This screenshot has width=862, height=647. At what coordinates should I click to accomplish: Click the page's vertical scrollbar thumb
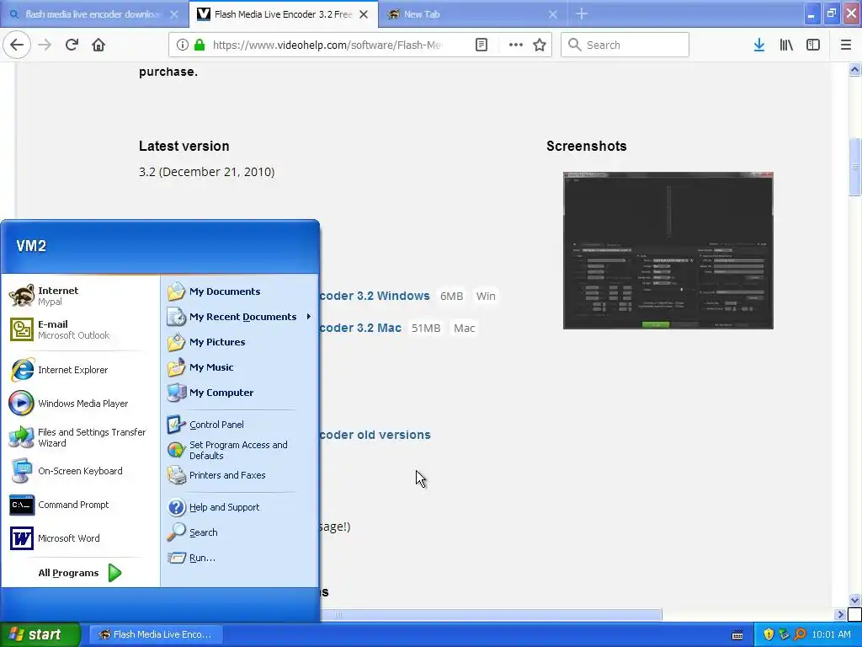[855, 167]
